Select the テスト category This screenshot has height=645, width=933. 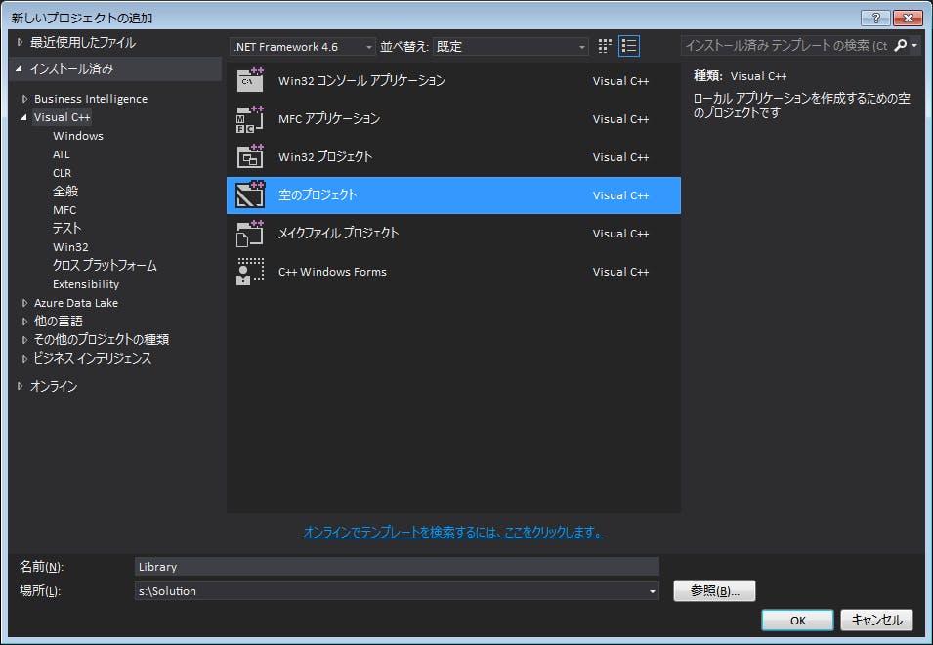66,229
